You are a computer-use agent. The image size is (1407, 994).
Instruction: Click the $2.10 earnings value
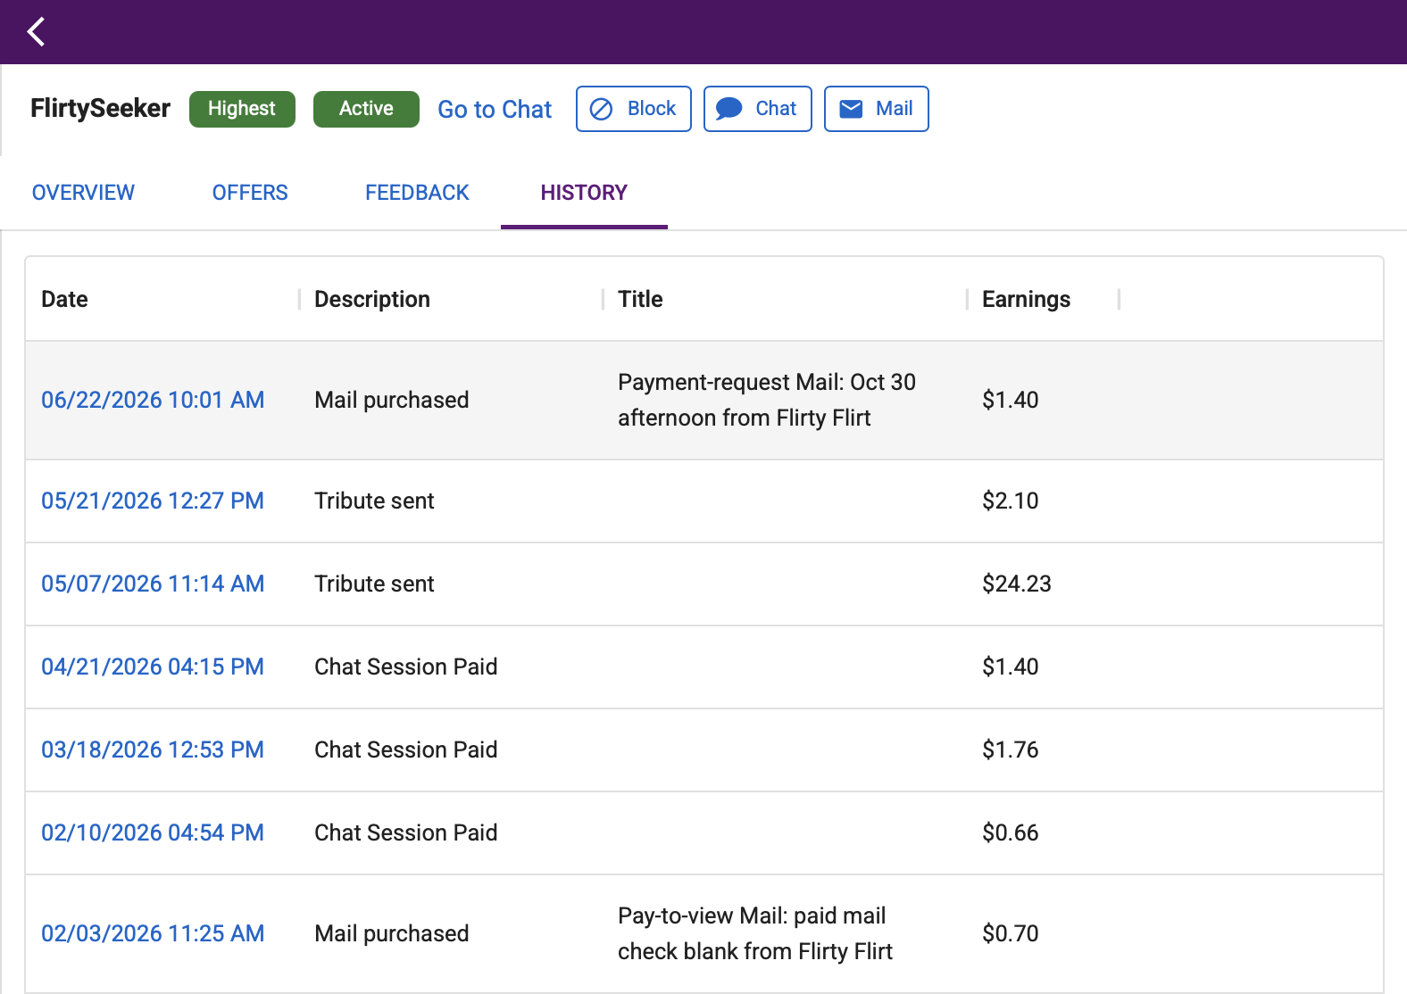point(1011,501)
